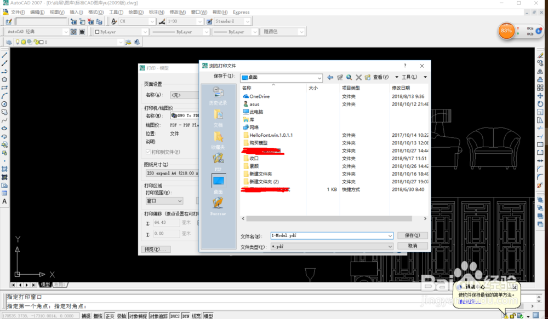The image size is (548, 319).
Task: Click the up-one-level folder icon in the save dialog
Action: click(340, 77)
